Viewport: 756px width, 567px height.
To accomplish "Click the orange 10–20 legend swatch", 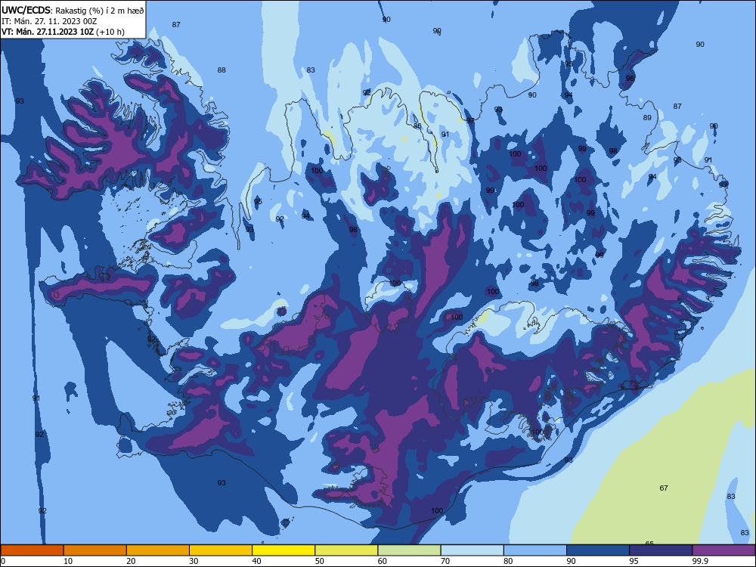I will tap(95, 550).
